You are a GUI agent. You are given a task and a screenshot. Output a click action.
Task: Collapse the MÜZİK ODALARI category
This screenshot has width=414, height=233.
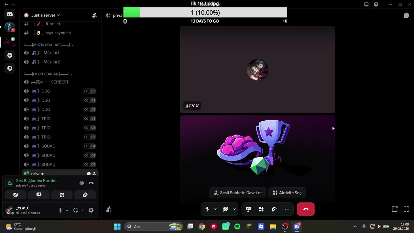click(x=49, y=45)
